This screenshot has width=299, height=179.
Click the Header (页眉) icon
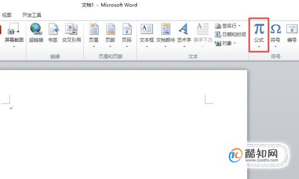(x=94, y=29)
